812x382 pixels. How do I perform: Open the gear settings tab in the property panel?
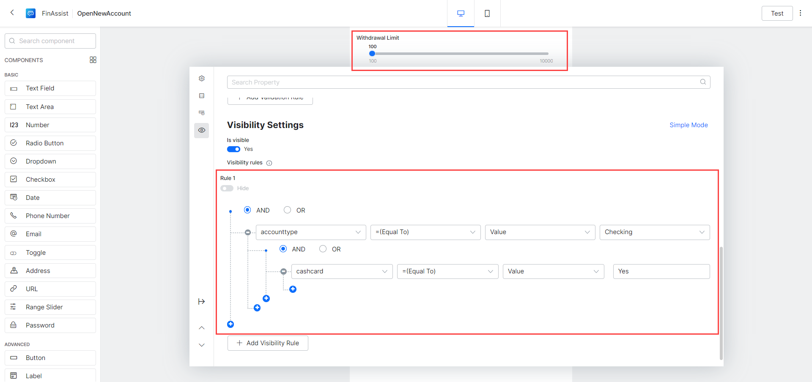[x=202, y=79]
